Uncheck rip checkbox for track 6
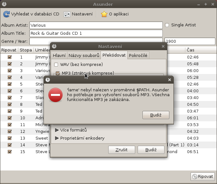Screen dimensions: 217x184 tap(10, 91)
